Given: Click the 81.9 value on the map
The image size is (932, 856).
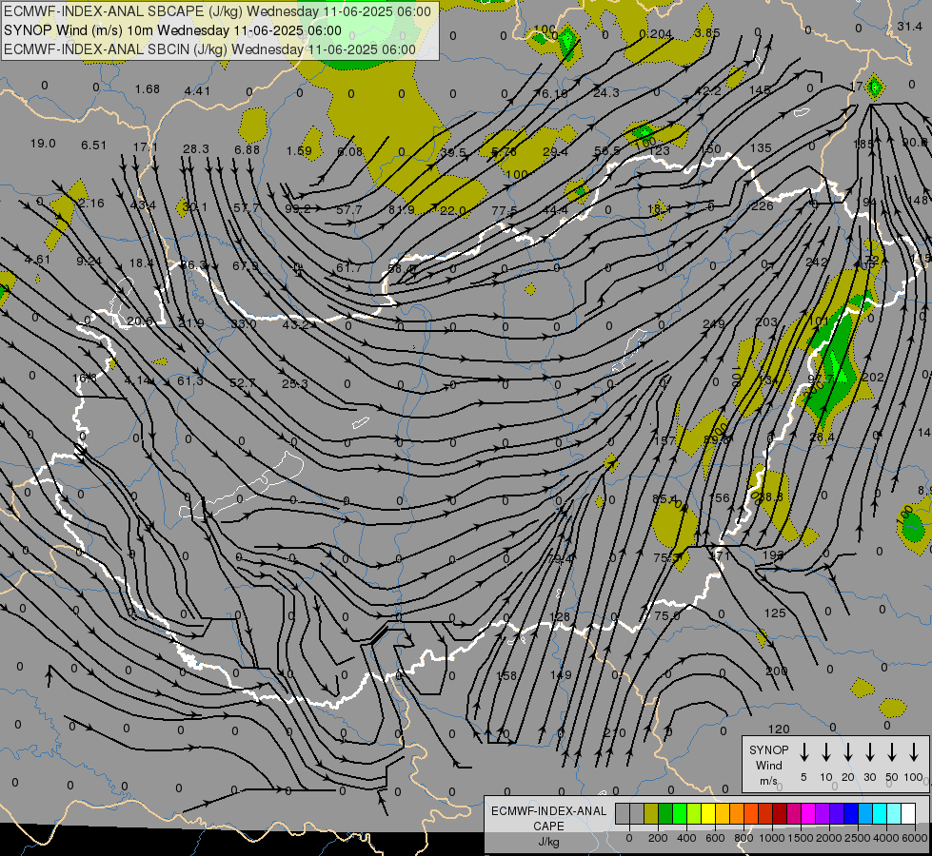Looking at the screenshot, I should pos(401,209).
